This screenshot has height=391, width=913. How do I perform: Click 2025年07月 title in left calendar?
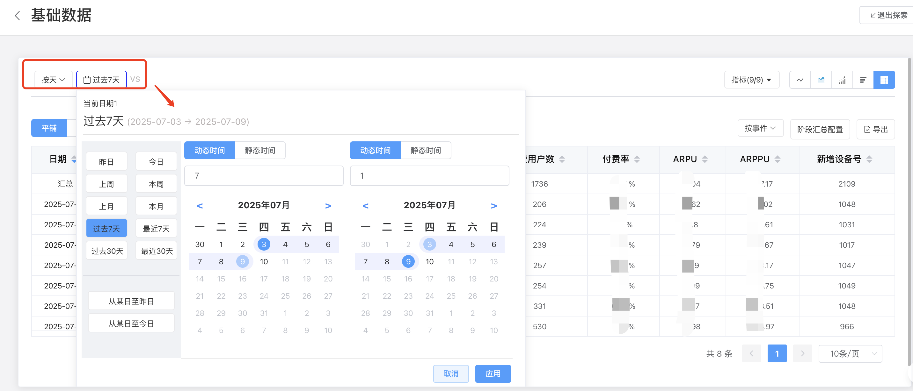[264, 205]
